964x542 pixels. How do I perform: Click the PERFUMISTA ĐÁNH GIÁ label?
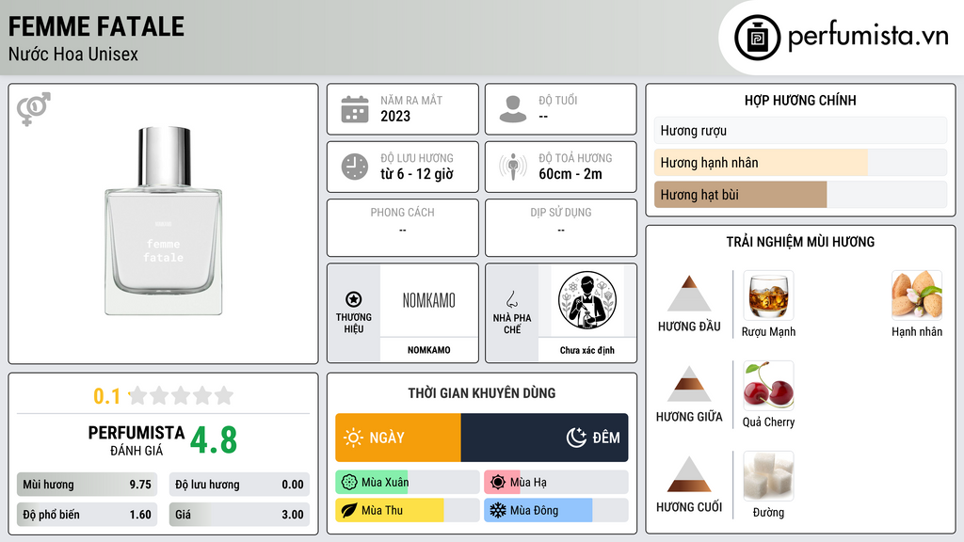(137, 440)
